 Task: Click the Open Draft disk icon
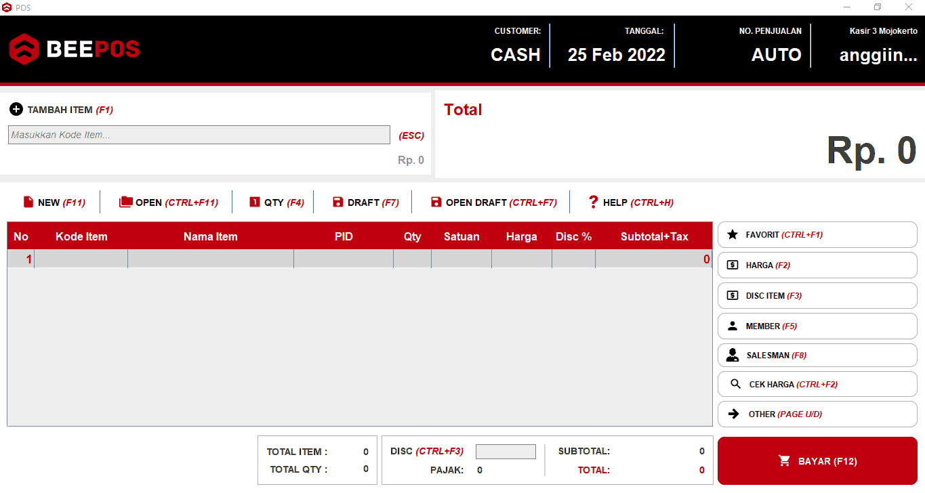point(436,202)
